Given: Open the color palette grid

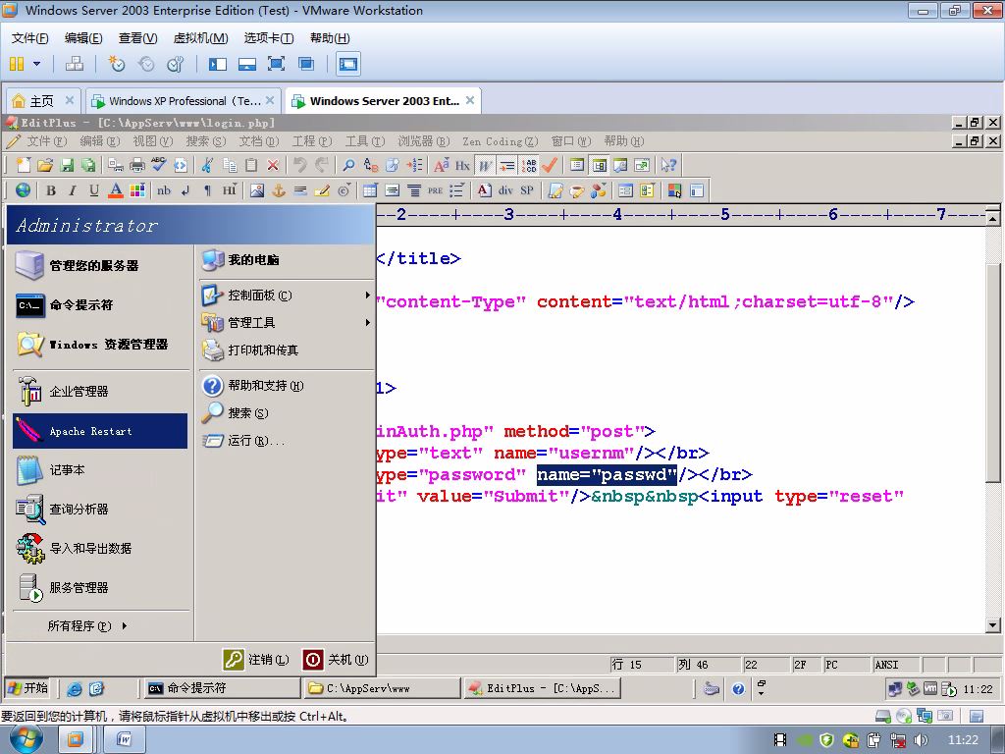Looking at the screenshot, I should point(137,190).
